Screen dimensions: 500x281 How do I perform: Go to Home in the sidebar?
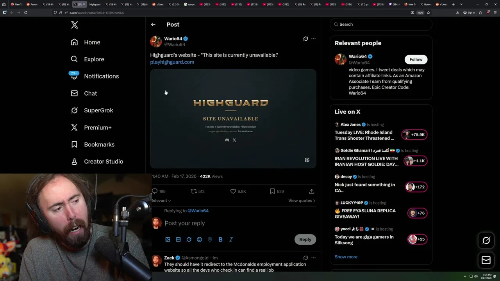coord(86,42)
